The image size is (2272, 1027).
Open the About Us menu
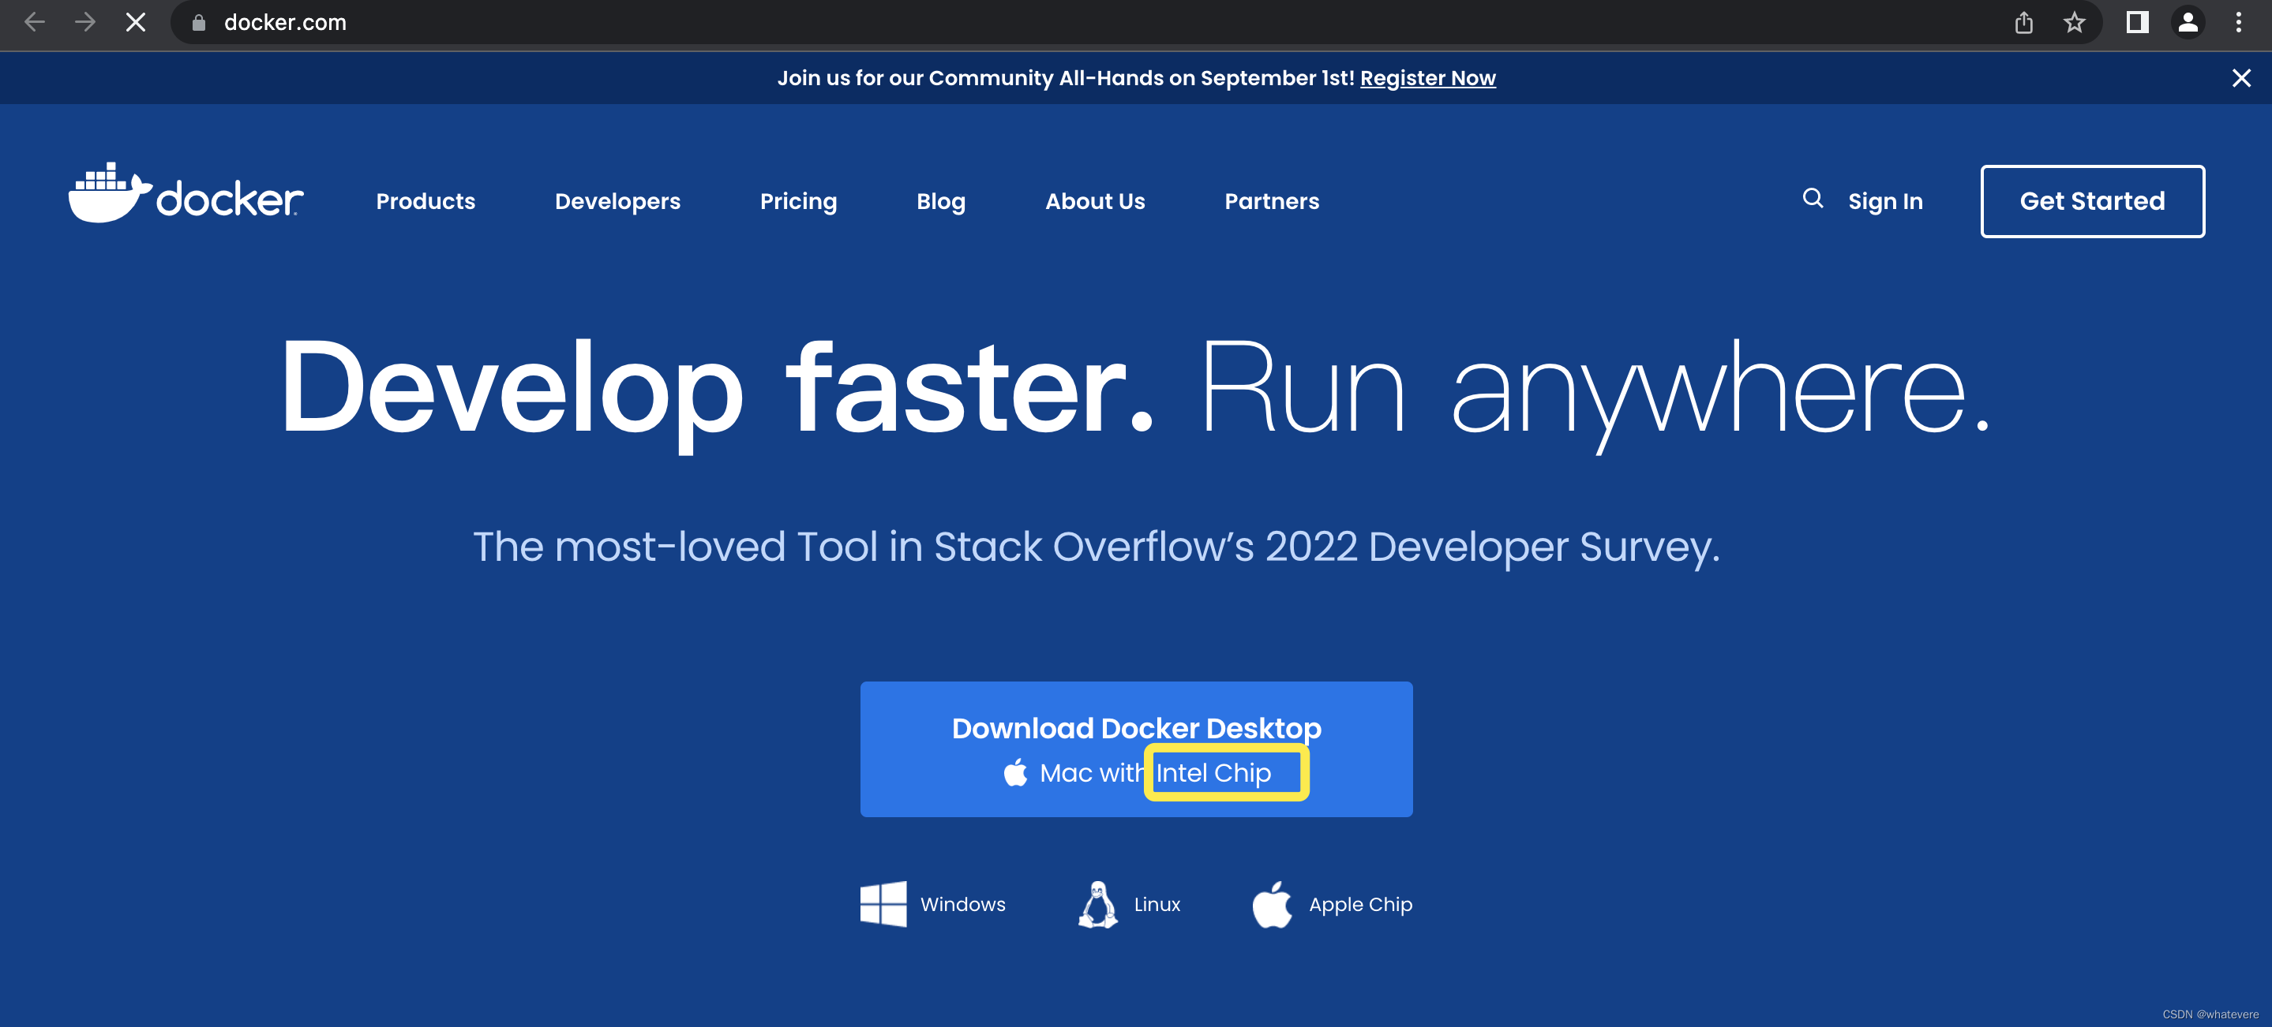coord(1094,202)
